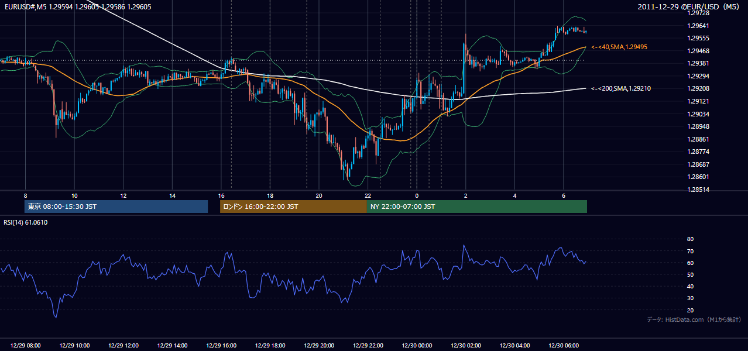The image size is (748, 351).
Task: Click the 12/29 08:00 time label
Action: click(x=26, y=346)
